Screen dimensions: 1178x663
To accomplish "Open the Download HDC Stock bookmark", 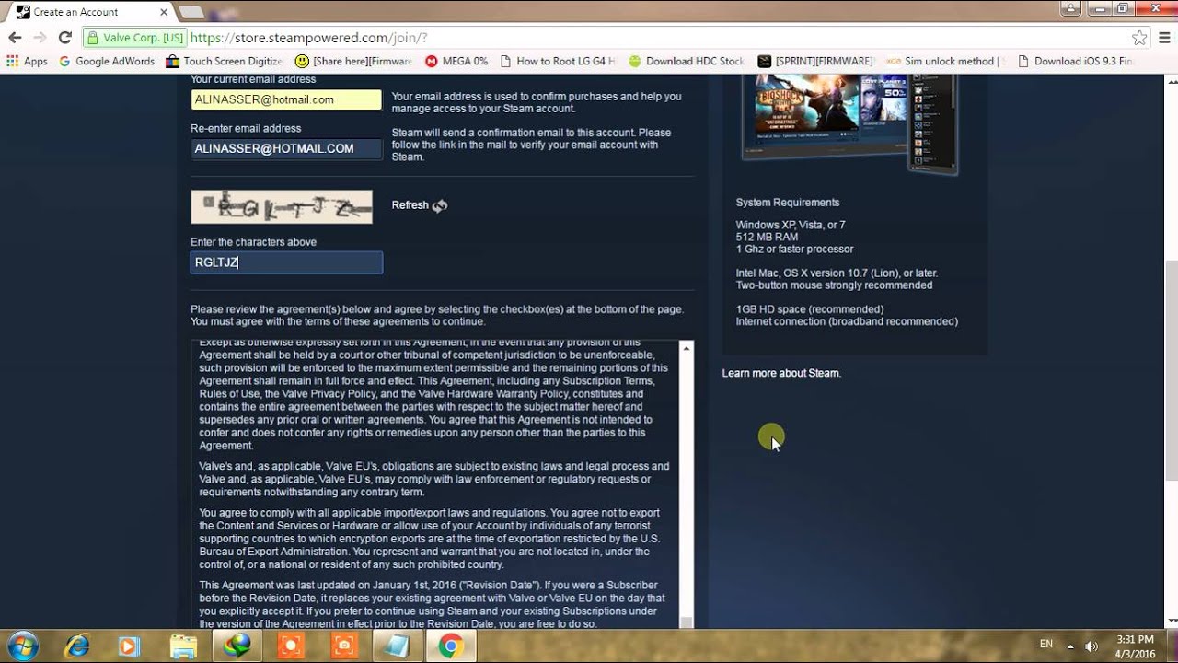I will [687, 61].
